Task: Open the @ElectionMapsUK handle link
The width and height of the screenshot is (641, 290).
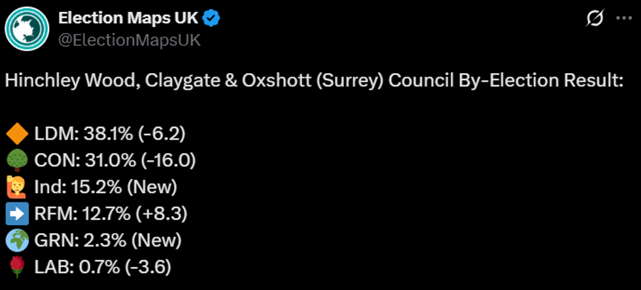Action: (130, 40)
